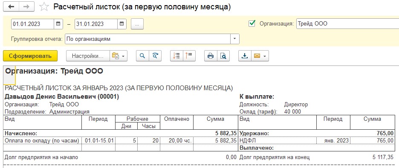The image size is (399, 168).
Task: Add report to favorites with star icon
Action: (44, 7)
